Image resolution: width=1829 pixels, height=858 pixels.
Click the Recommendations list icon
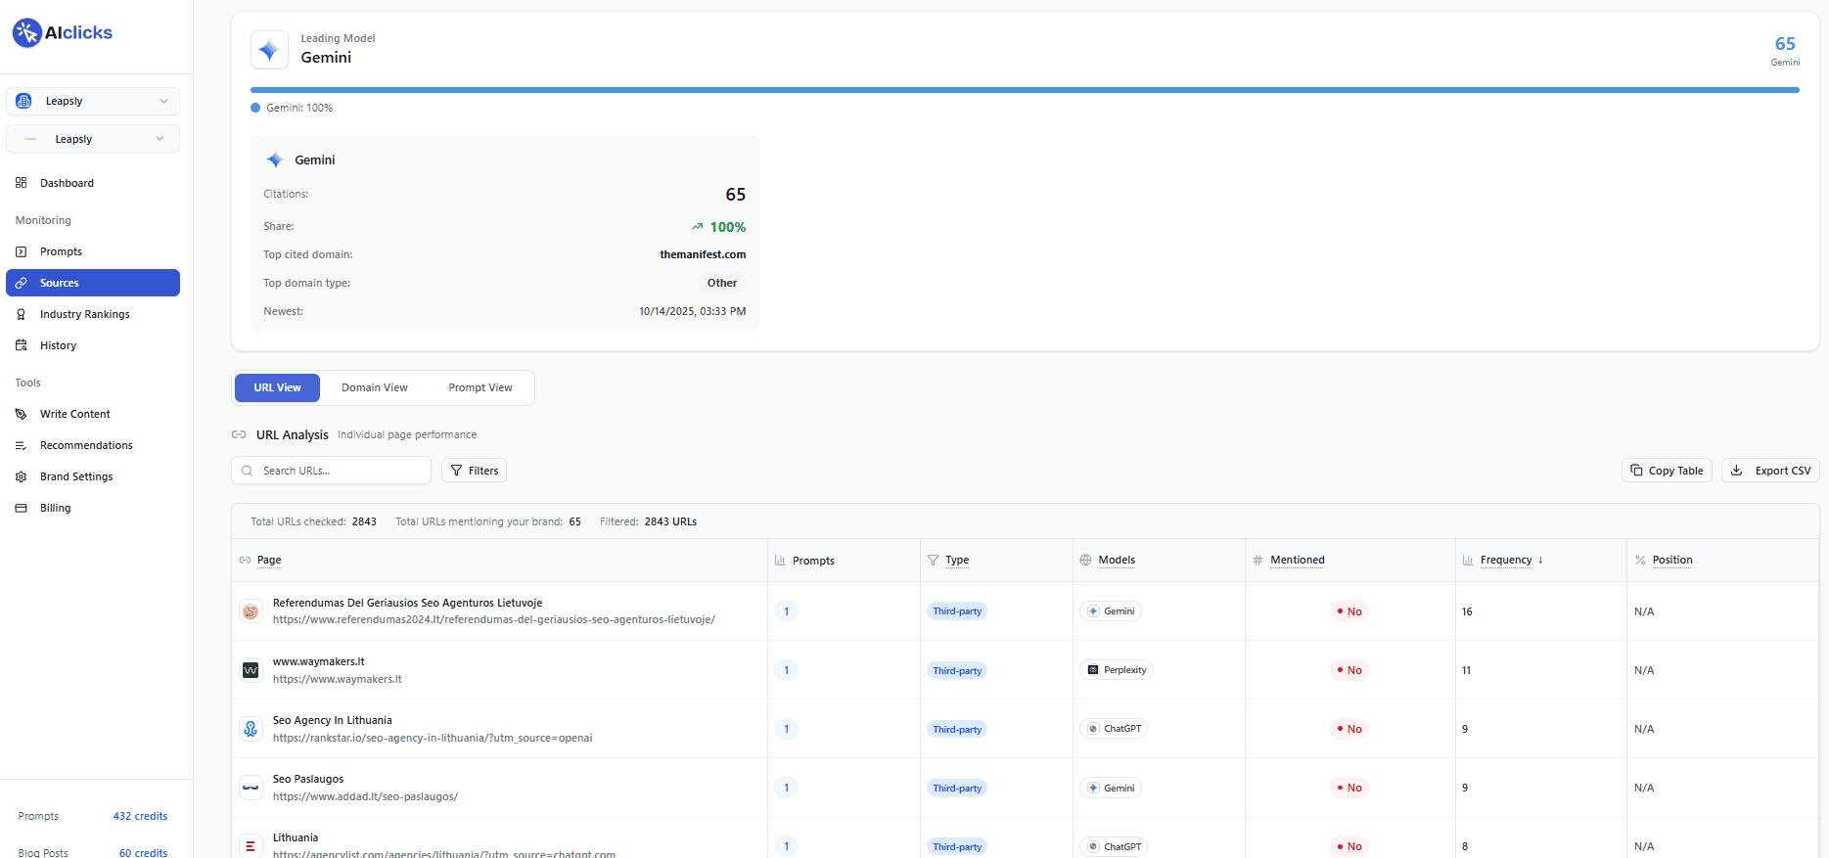22,445
